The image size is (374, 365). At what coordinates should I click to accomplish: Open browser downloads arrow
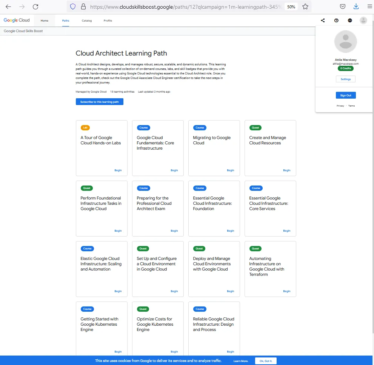click(356, 7)
